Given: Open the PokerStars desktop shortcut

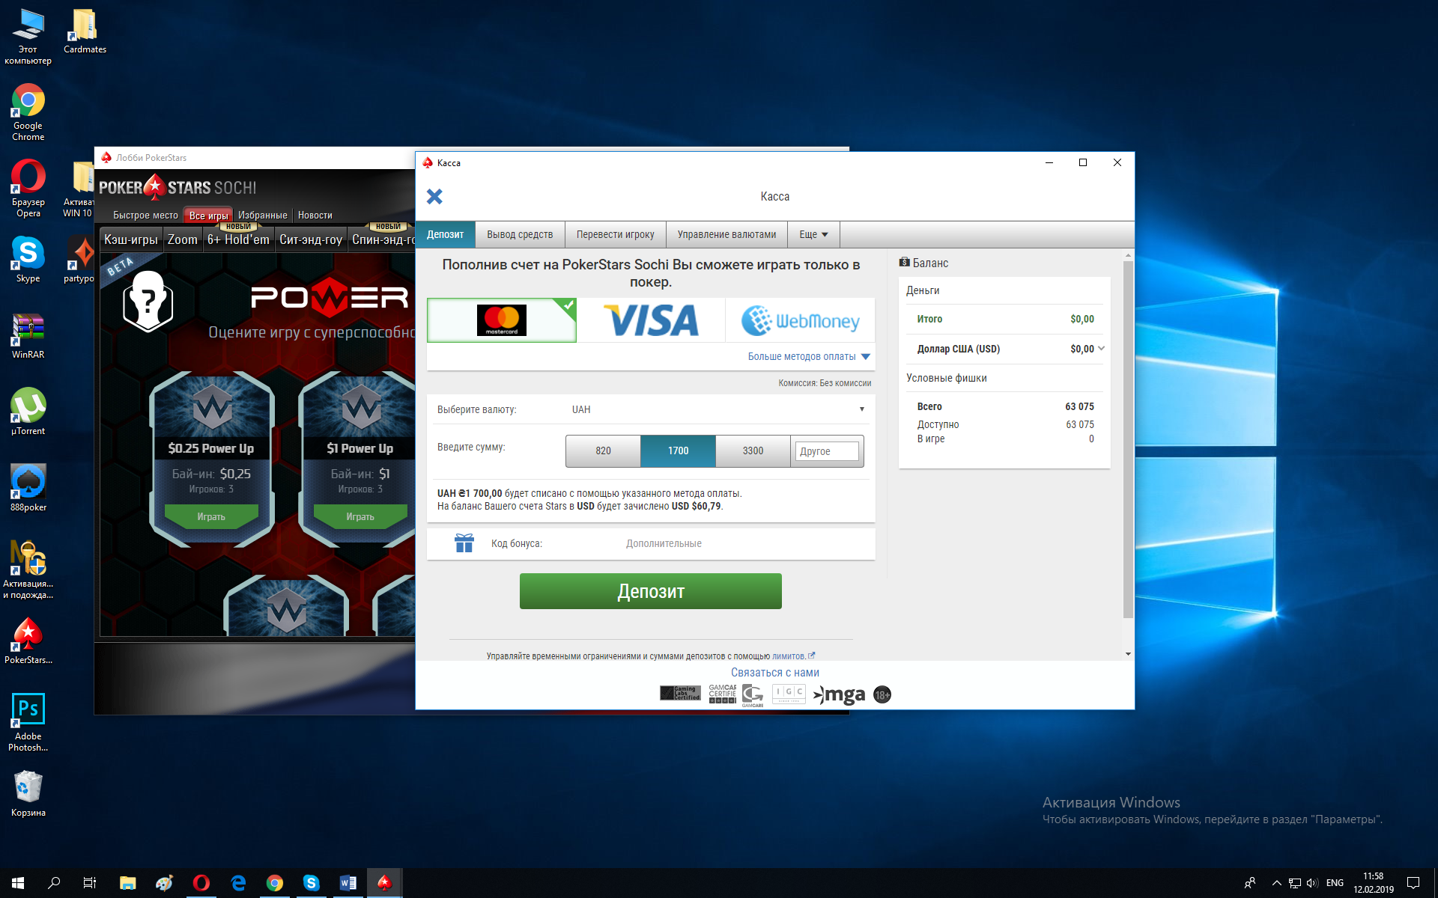Looking at the screenshot, I should pos(28,641).
